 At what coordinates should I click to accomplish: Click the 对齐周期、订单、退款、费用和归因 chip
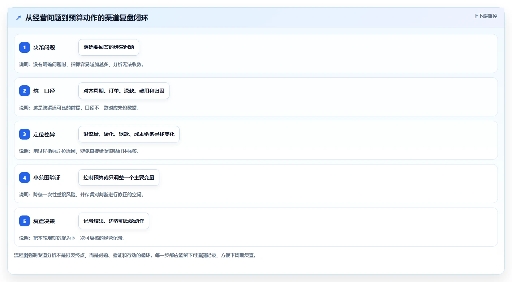pyautogui.click(x=124, y=91)
